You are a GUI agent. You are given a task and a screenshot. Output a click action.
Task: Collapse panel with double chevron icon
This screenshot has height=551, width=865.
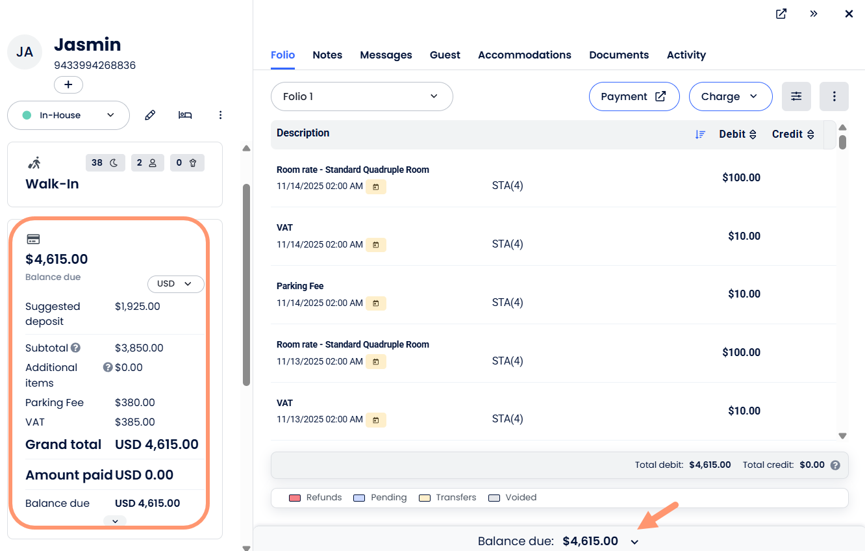tap(814, 14)
